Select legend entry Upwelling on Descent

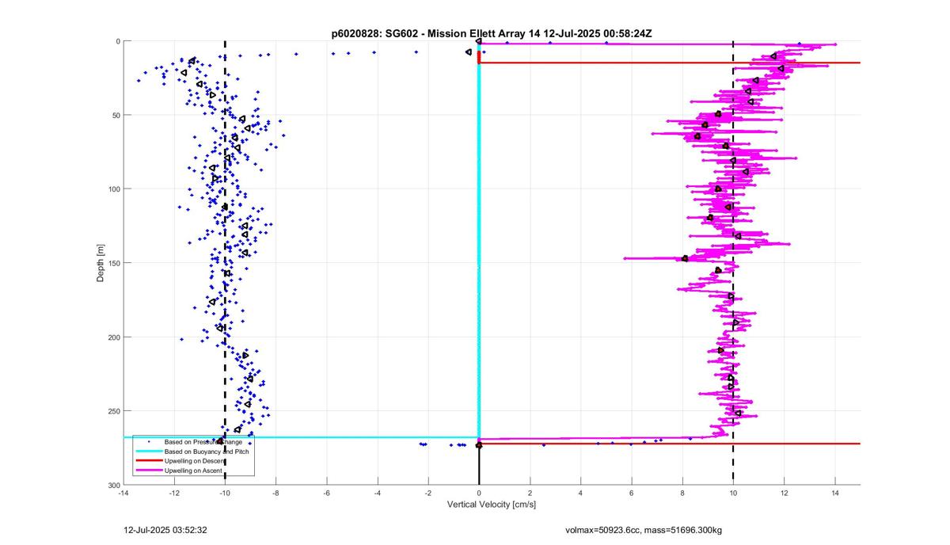[195, 460]
